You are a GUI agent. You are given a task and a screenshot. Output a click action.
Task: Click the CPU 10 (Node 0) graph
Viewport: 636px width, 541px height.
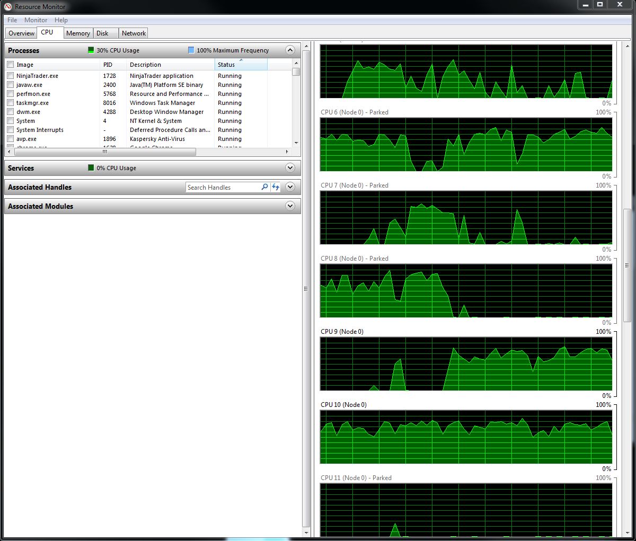coord(466,437)
